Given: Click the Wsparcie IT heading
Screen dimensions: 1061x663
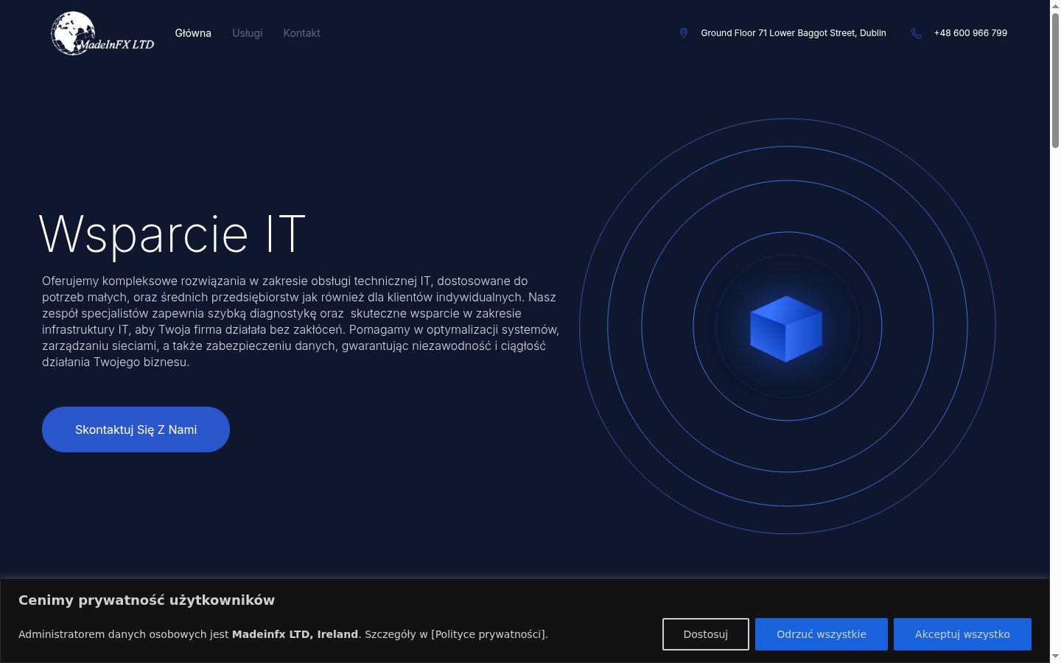Looking at the screenshot, I should [172, 234].
